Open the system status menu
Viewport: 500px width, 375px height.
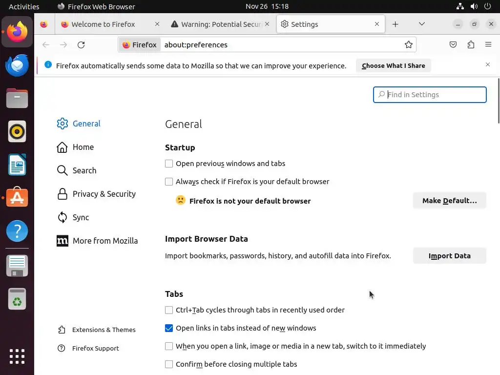point(474,6)
